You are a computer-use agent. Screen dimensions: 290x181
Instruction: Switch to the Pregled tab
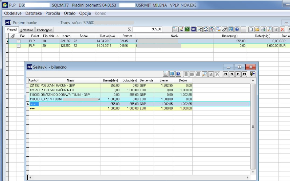click(12, 29)
